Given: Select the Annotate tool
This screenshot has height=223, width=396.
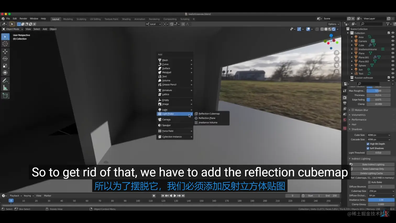Looking at the screenshot, I should click(x=5, y=80).
